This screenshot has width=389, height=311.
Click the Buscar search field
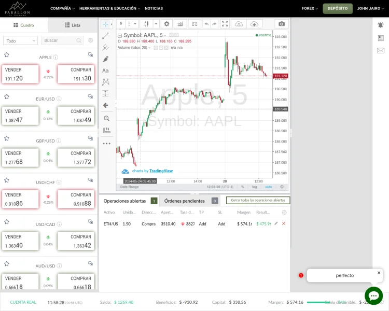tap(62, 40)
